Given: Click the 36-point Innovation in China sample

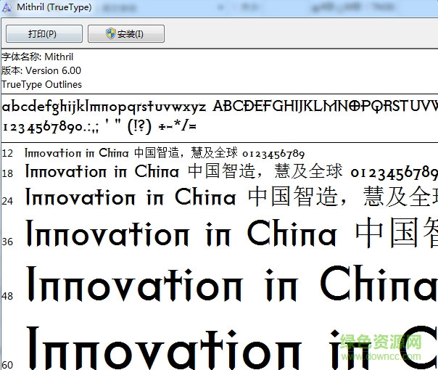Looking at the screenshot, I should pos(181,234).
